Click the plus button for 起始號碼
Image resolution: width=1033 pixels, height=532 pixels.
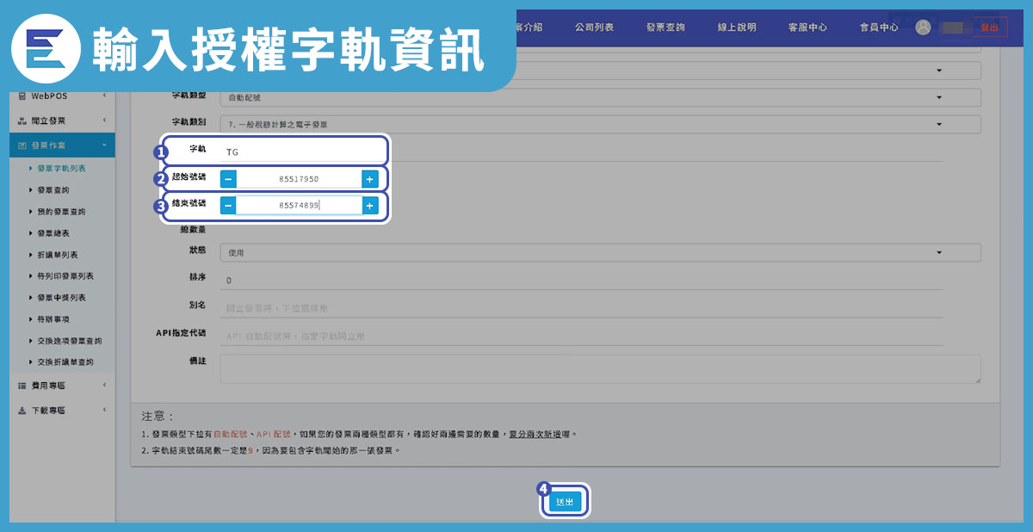[369, 179]
